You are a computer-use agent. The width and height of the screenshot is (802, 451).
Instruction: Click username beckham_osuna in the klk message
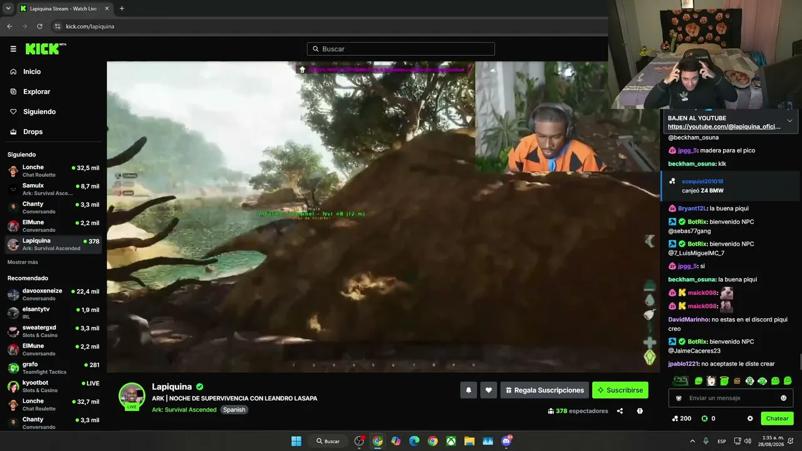tap(692, 163)
